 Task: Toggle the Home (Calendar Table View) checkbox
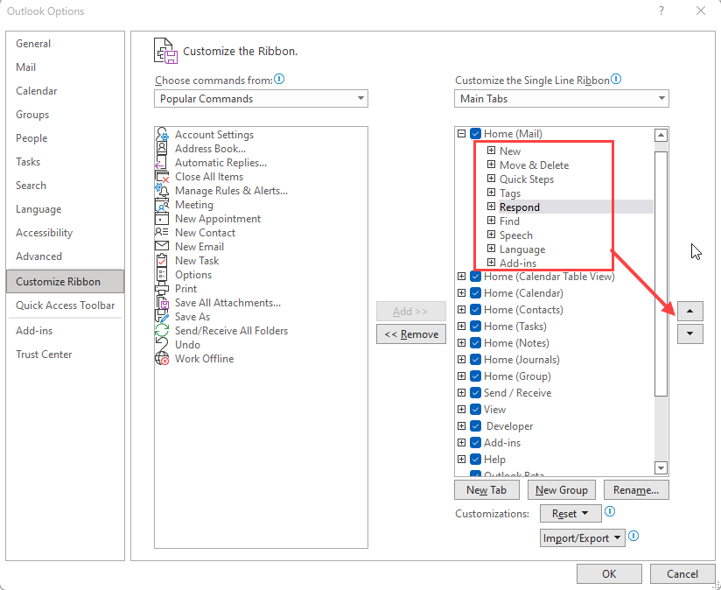coord(476,277)
